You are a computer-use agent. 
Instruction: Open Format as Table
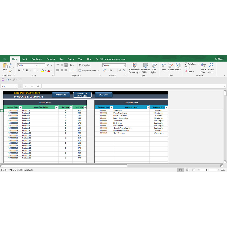click(x=145, y=68)
